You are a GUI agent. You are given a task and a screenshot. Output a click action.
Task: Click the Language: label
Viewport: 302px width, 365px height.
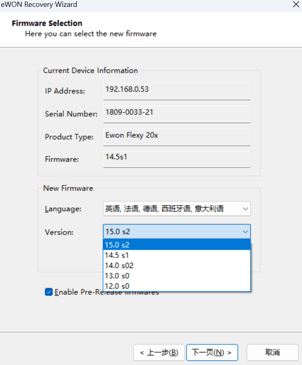pyautogui.click(x=63, y=209)
